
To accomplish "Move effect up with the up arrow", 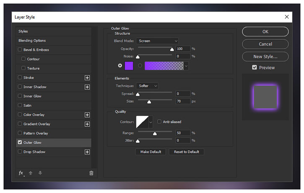I will pos(31,173).
